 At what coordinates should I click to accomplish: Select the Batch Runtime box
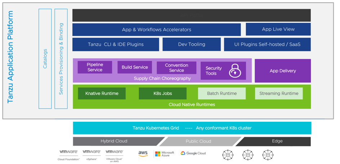pos(222,93)
